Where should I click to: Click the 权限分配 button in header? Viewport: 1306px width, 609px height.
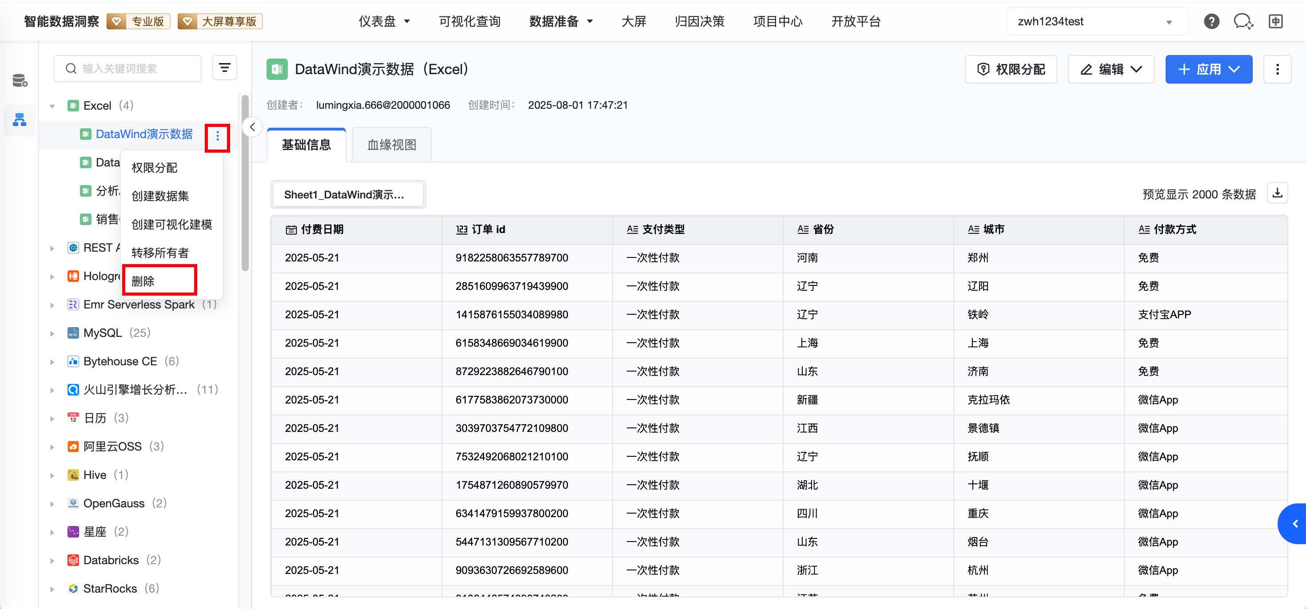click(x=1011, y=69)
